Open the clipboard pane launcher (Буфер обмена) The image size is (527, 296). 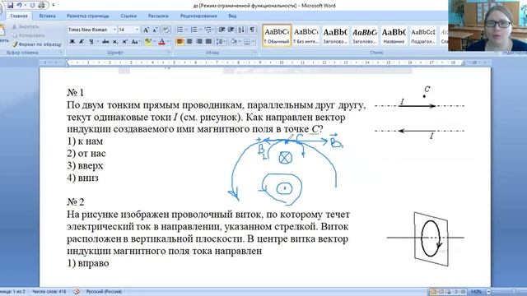[x=61, y=53]
